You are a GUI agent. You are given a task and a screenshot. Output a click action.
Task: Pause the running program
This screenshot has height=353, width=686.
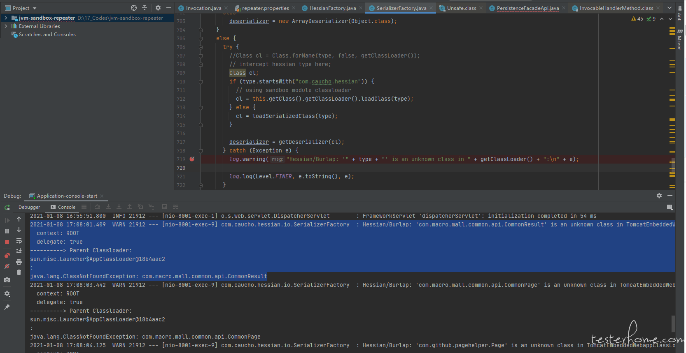click(x=7, y=231)
